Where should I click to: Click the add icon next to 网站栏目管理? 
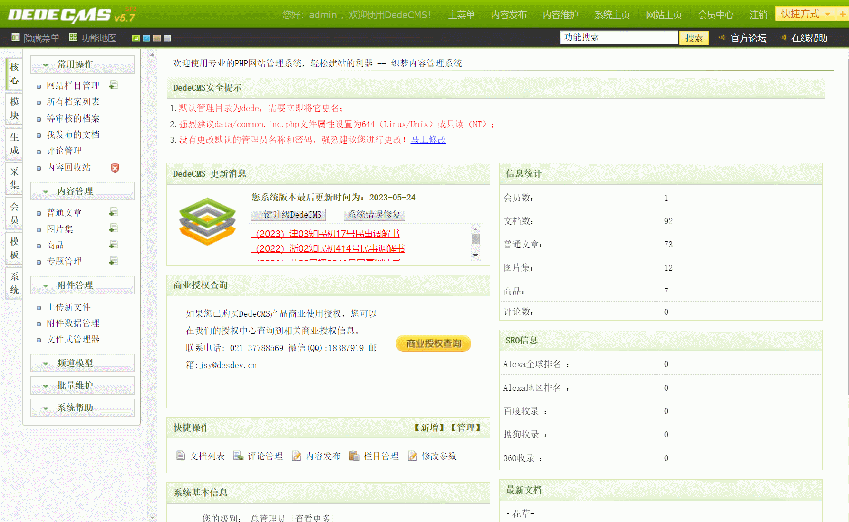coord(114,85)
